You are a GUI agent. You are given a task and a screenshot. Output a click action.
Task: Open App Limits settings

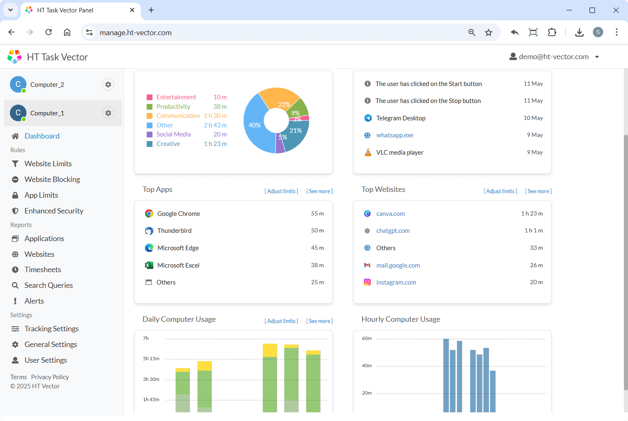click(x=41, y=195)
